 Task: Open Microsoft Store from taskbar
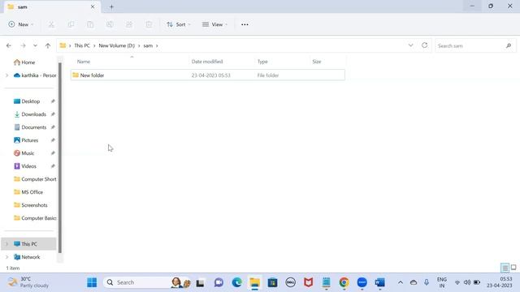(273, 282)
